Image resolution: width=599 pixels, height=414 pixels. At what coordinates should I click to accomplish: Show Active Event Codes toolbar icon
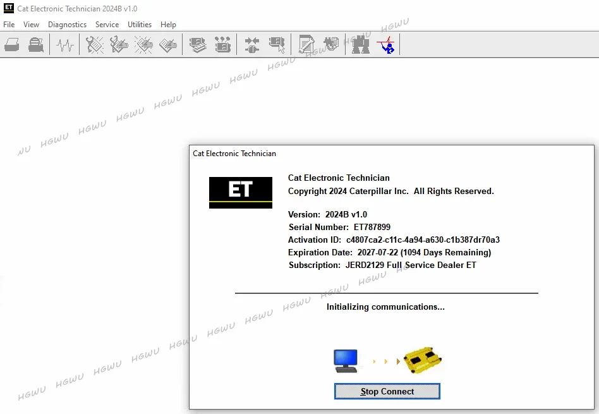click(143, 45)
